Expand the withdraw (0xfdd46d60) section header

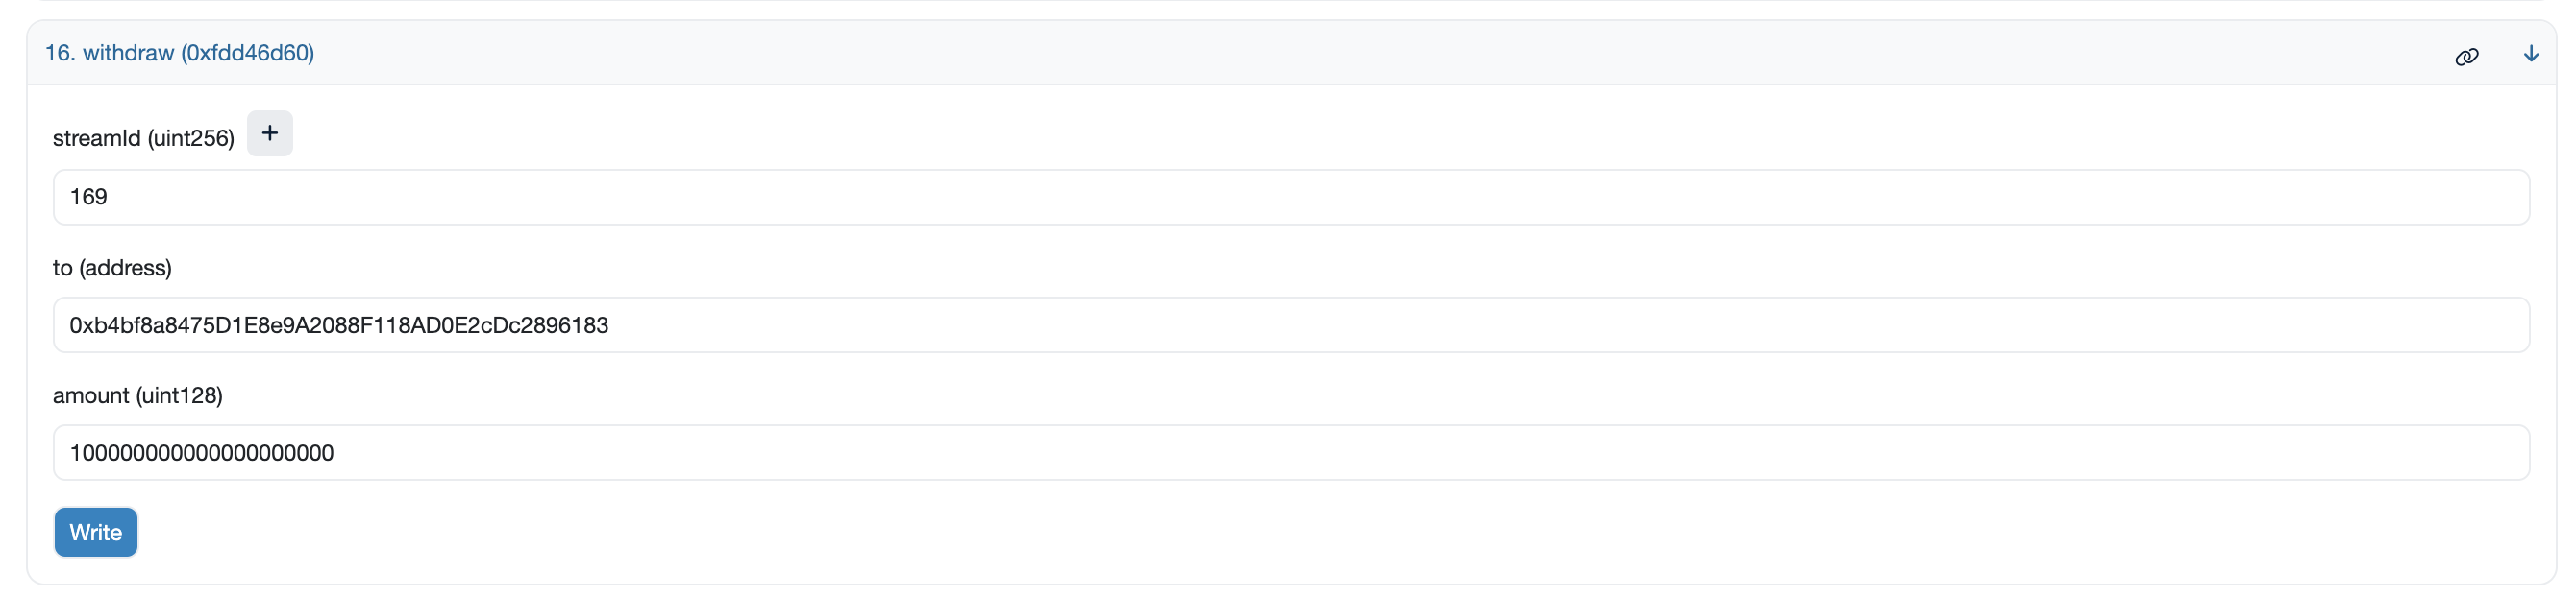tap(178, 52)
